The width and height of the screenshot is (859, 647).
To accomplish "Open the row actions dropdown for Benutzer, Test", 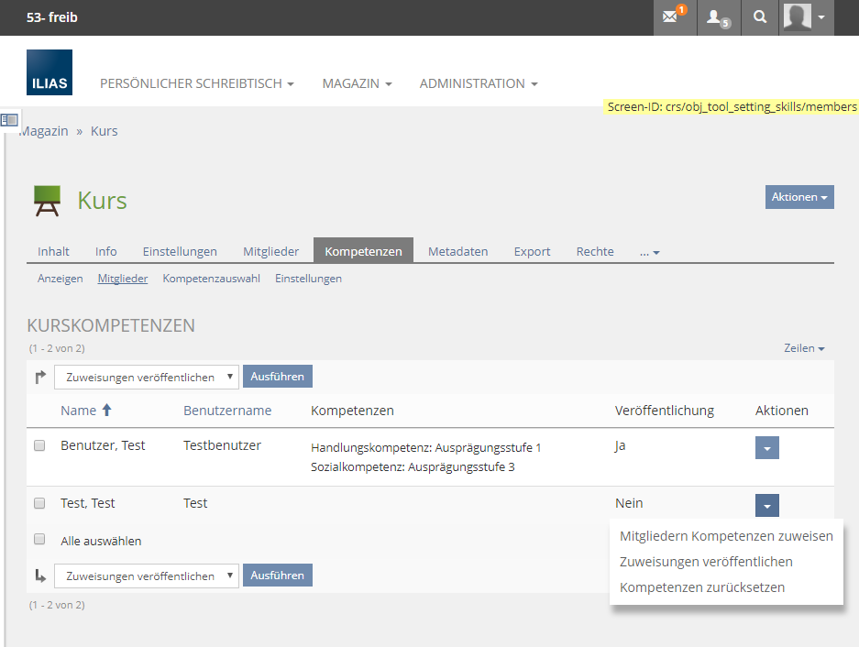I will coord(767,447).
